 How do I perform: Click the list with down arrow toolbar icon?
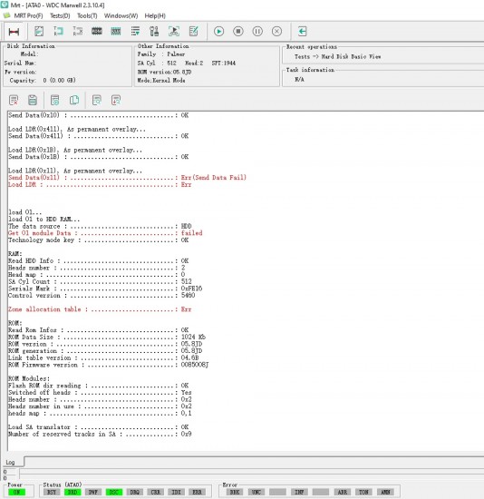coord(135,31)
